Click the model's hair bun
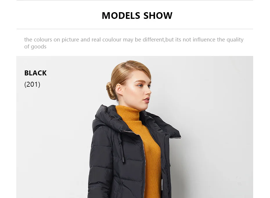The height and width of the screenshot is (198, 270). [111, 91]
